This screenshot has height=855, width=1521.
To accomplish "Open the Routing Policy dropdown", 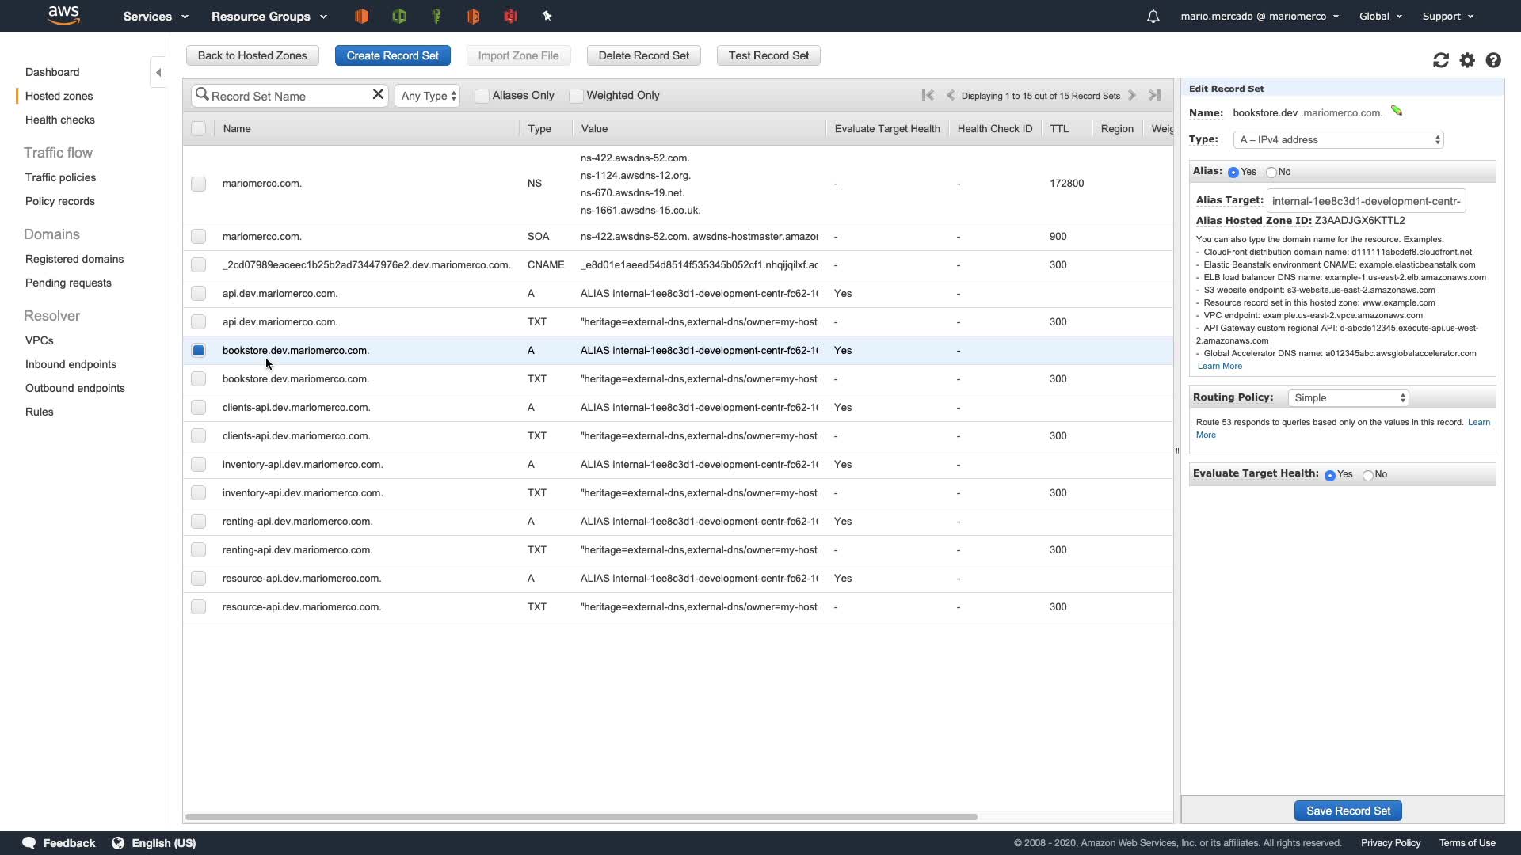I will coord(1348,397).
